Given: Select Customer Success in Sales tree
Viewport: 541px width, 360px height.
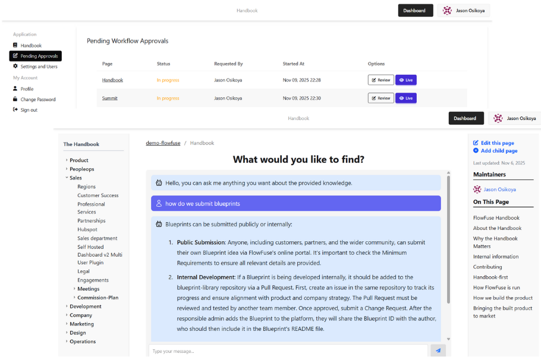Looking at the screenshot, I should [97, 195].
